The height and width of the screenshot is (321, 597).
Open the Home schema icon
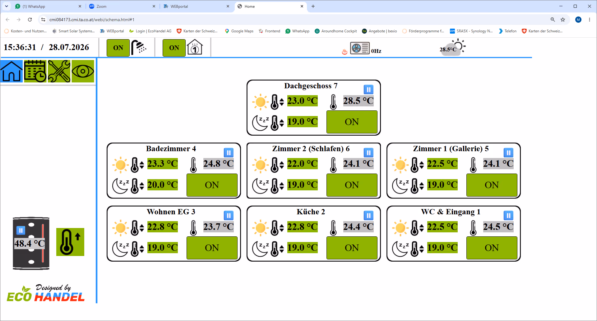coord(12,71)
